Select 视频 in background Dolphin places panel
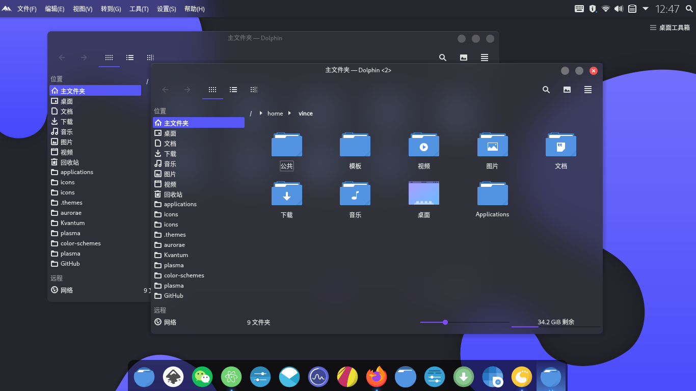 (x=95, y=152)
